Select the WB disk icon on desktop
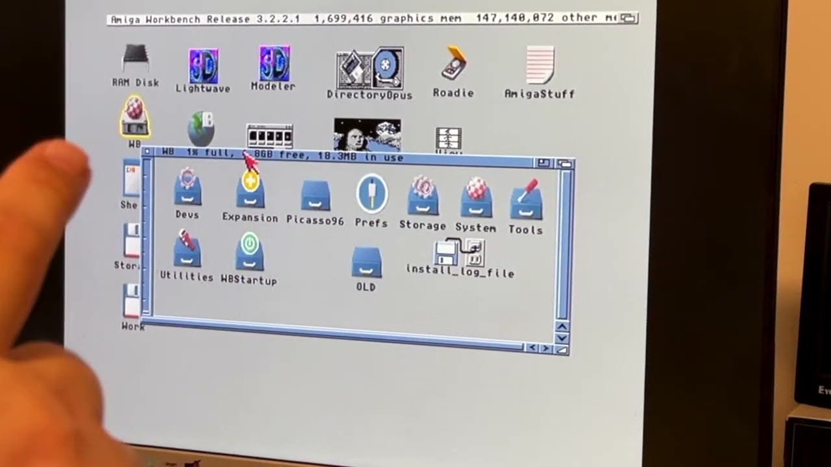Screen dimensions: 831x467 [x=135, y=117]
